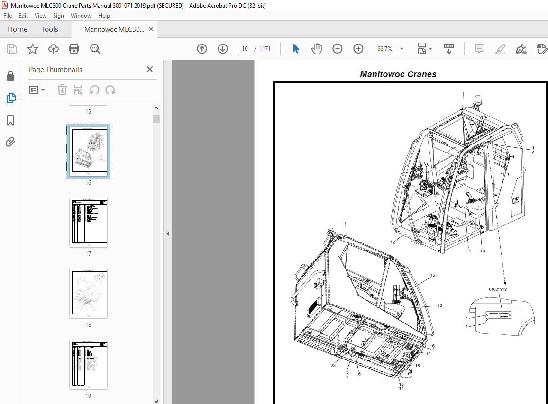Delete selected page thumbnail

[62, 90]
